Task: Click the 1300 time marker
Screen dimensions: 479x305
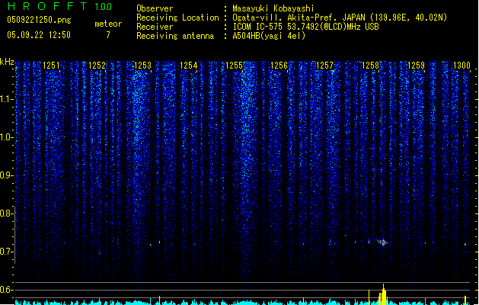Action: coord(461,66)
